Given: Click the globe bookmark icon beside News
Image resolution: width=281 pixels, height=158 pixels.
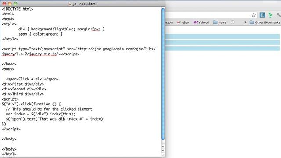Looking at the screenshot, I should pyautogui.click(x=233, y=22).
